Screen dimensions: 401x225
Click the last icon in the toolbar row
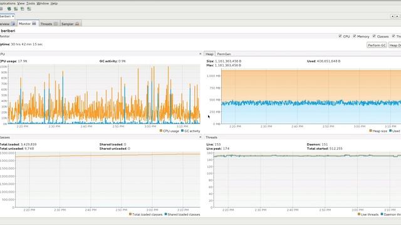point(29,9)
